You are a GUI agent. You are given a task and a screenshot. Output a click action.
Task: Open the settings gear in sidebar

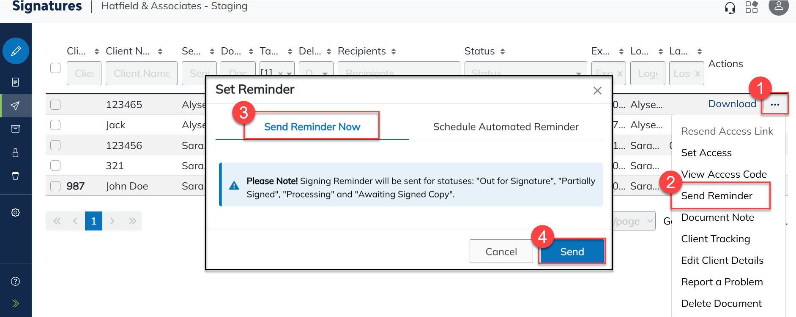pyautogui.click(x=16, y=212)
